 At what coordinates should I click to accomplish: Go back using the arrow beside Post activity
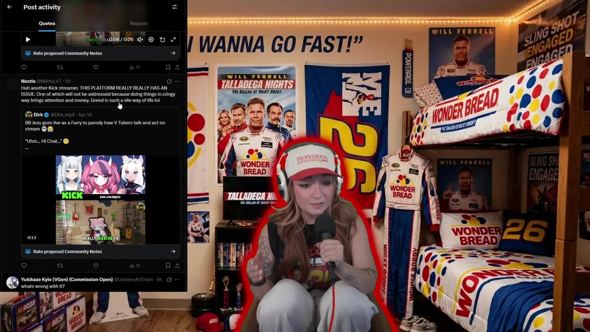click(9, 7)
